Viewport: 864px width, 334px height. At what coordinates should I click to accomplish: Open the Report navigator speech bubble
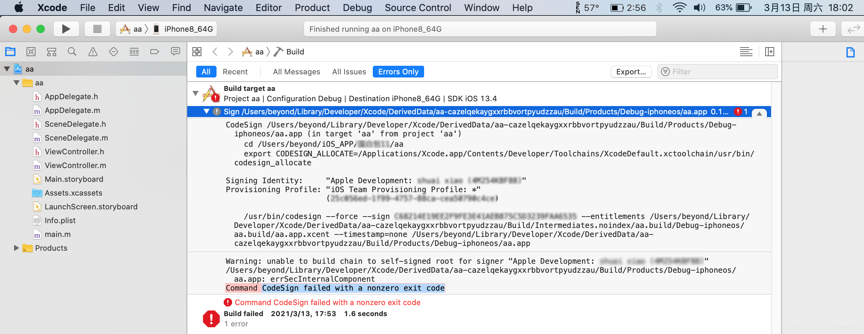pyautogui.click(x=176, y=51)
